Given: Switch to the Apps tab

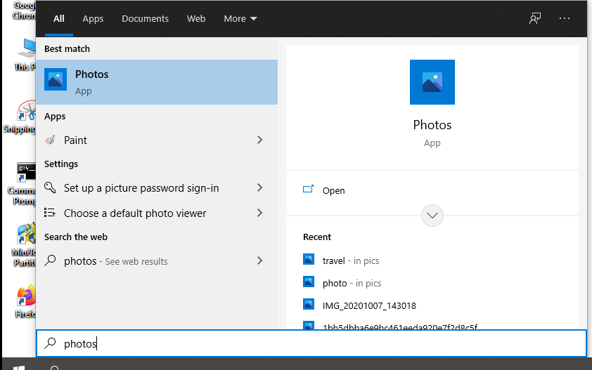Looking at the screenshot, I should [x=93, y=18].
